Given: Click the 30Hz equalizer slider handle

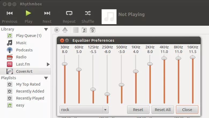Looking at the screenshot, I should coord(65,64).
